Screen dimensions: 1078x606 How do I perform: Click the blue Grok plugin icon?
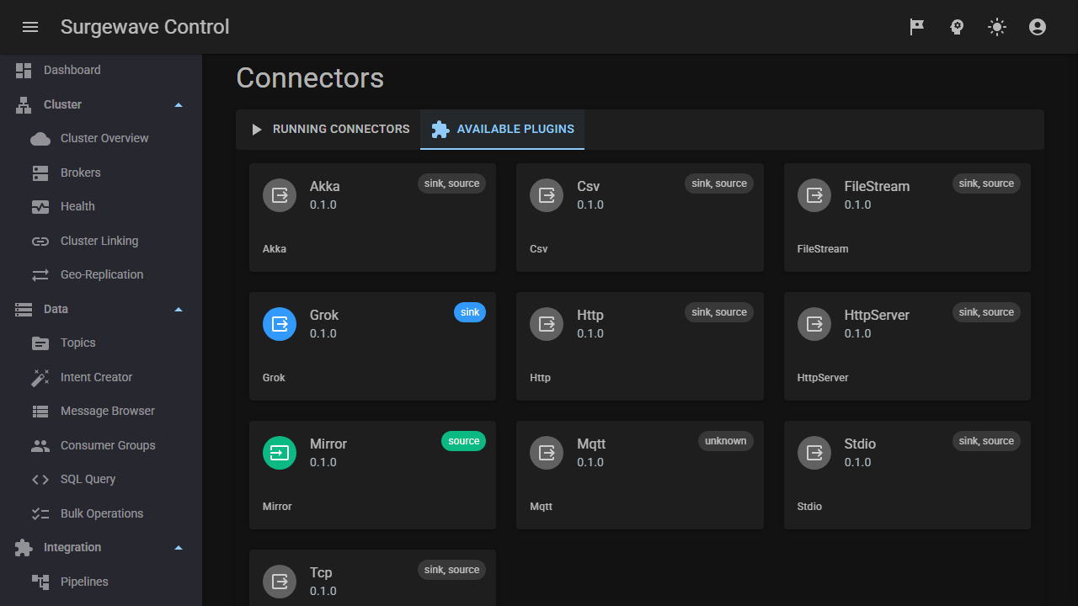coord(280,324)
